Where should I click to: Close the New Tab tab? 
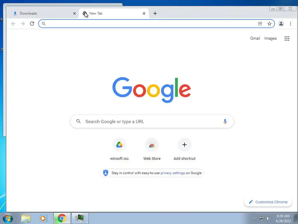click(144, 13)
